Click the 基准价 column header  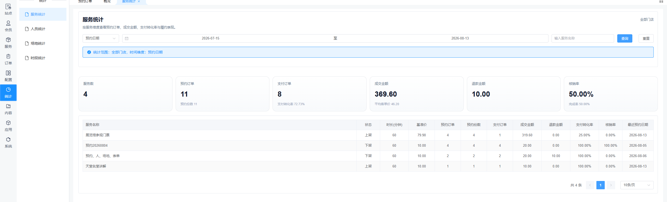coord(422,125)
